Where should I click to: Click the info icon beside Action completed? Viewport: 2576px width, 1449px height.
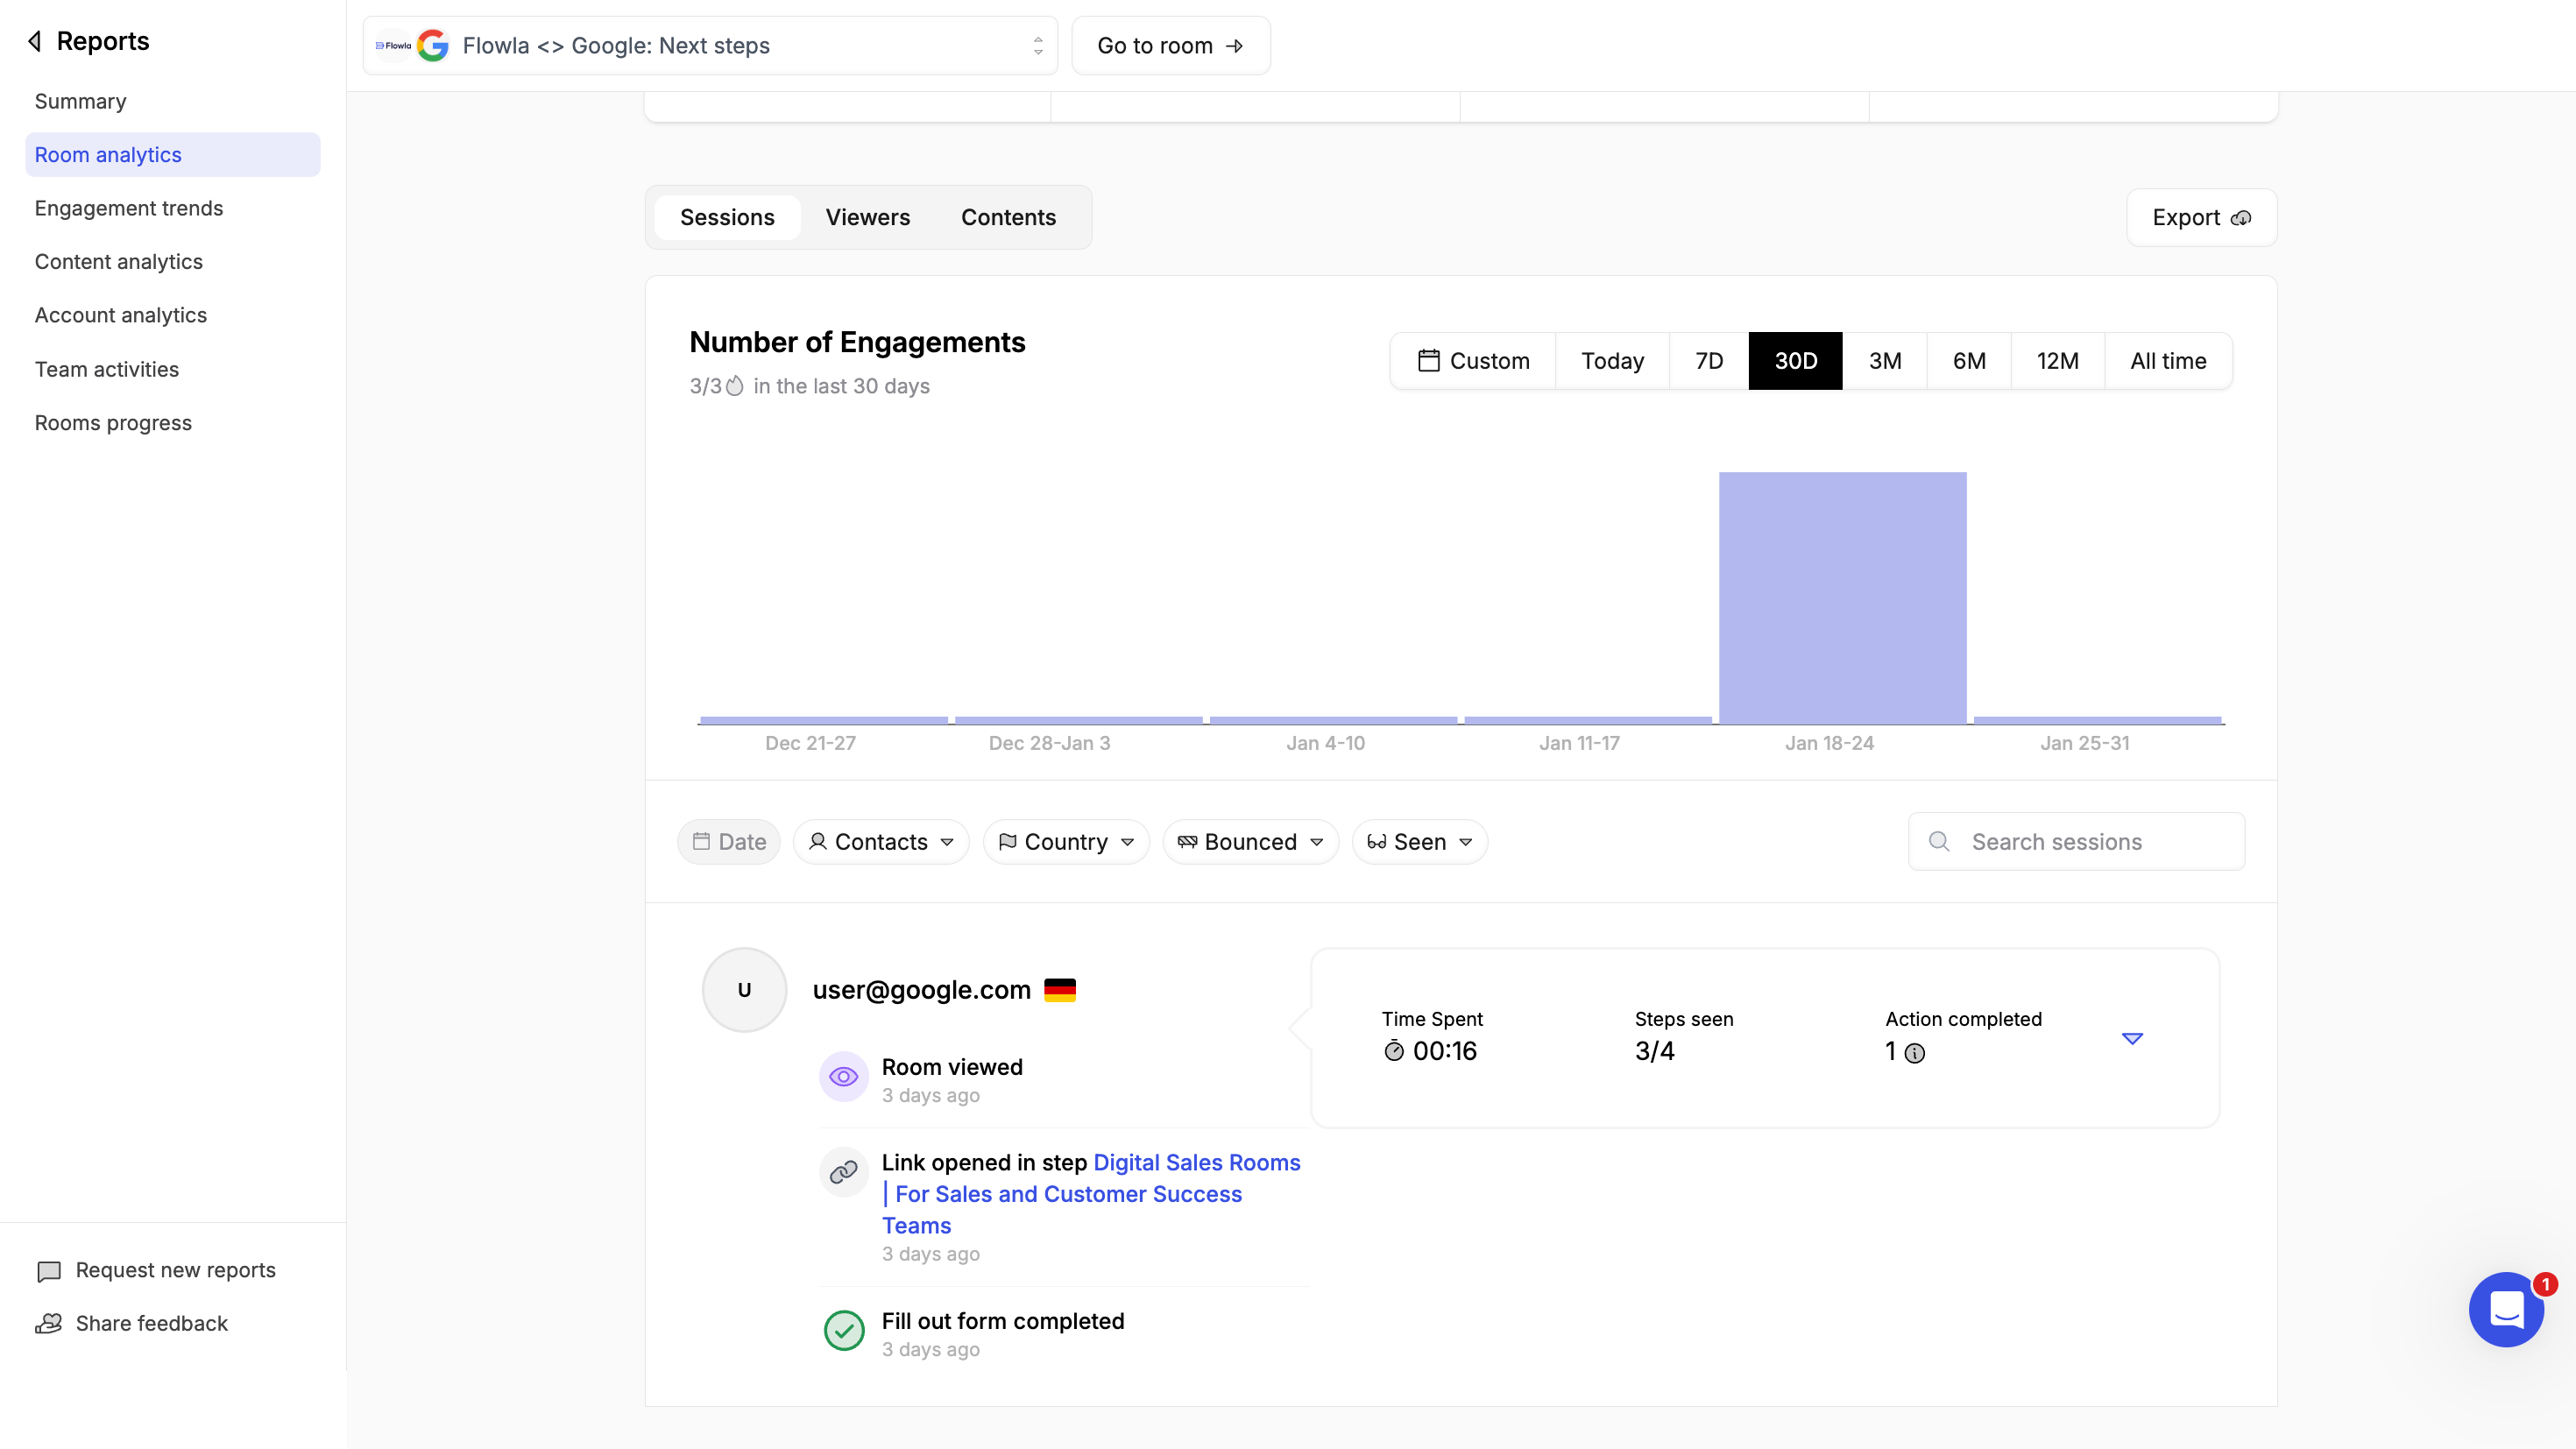[x=1914, y=1053]
